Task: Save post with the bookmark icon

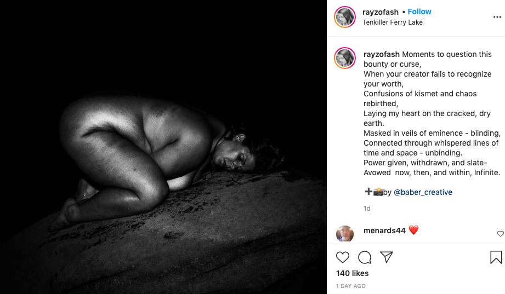Action: pos(496,257)
